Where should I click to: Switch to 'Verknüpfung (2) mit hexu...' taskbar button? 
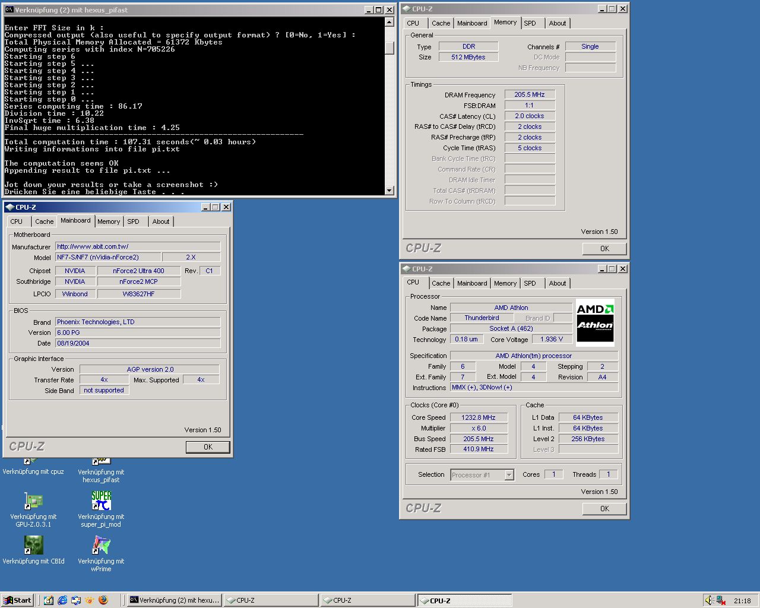(x=175, y=600)
